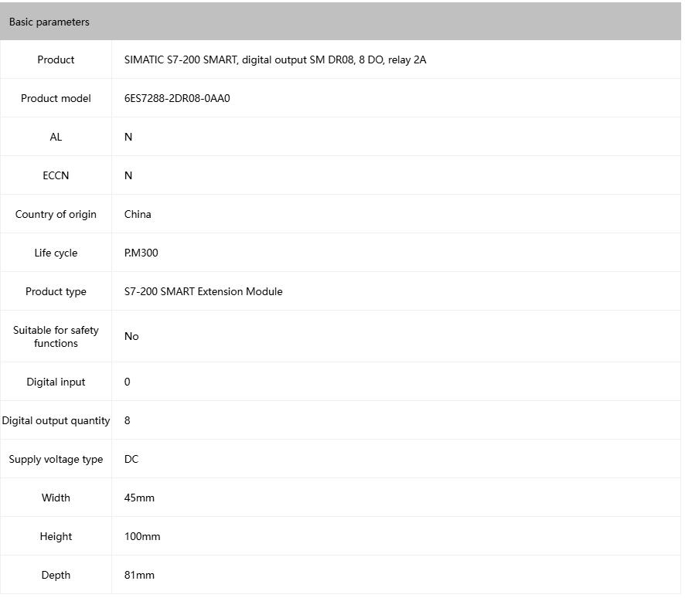The height and width of the screenshot is (598, 685).
Task: Click the width value 45mm
Action: [x=139, y=498]
